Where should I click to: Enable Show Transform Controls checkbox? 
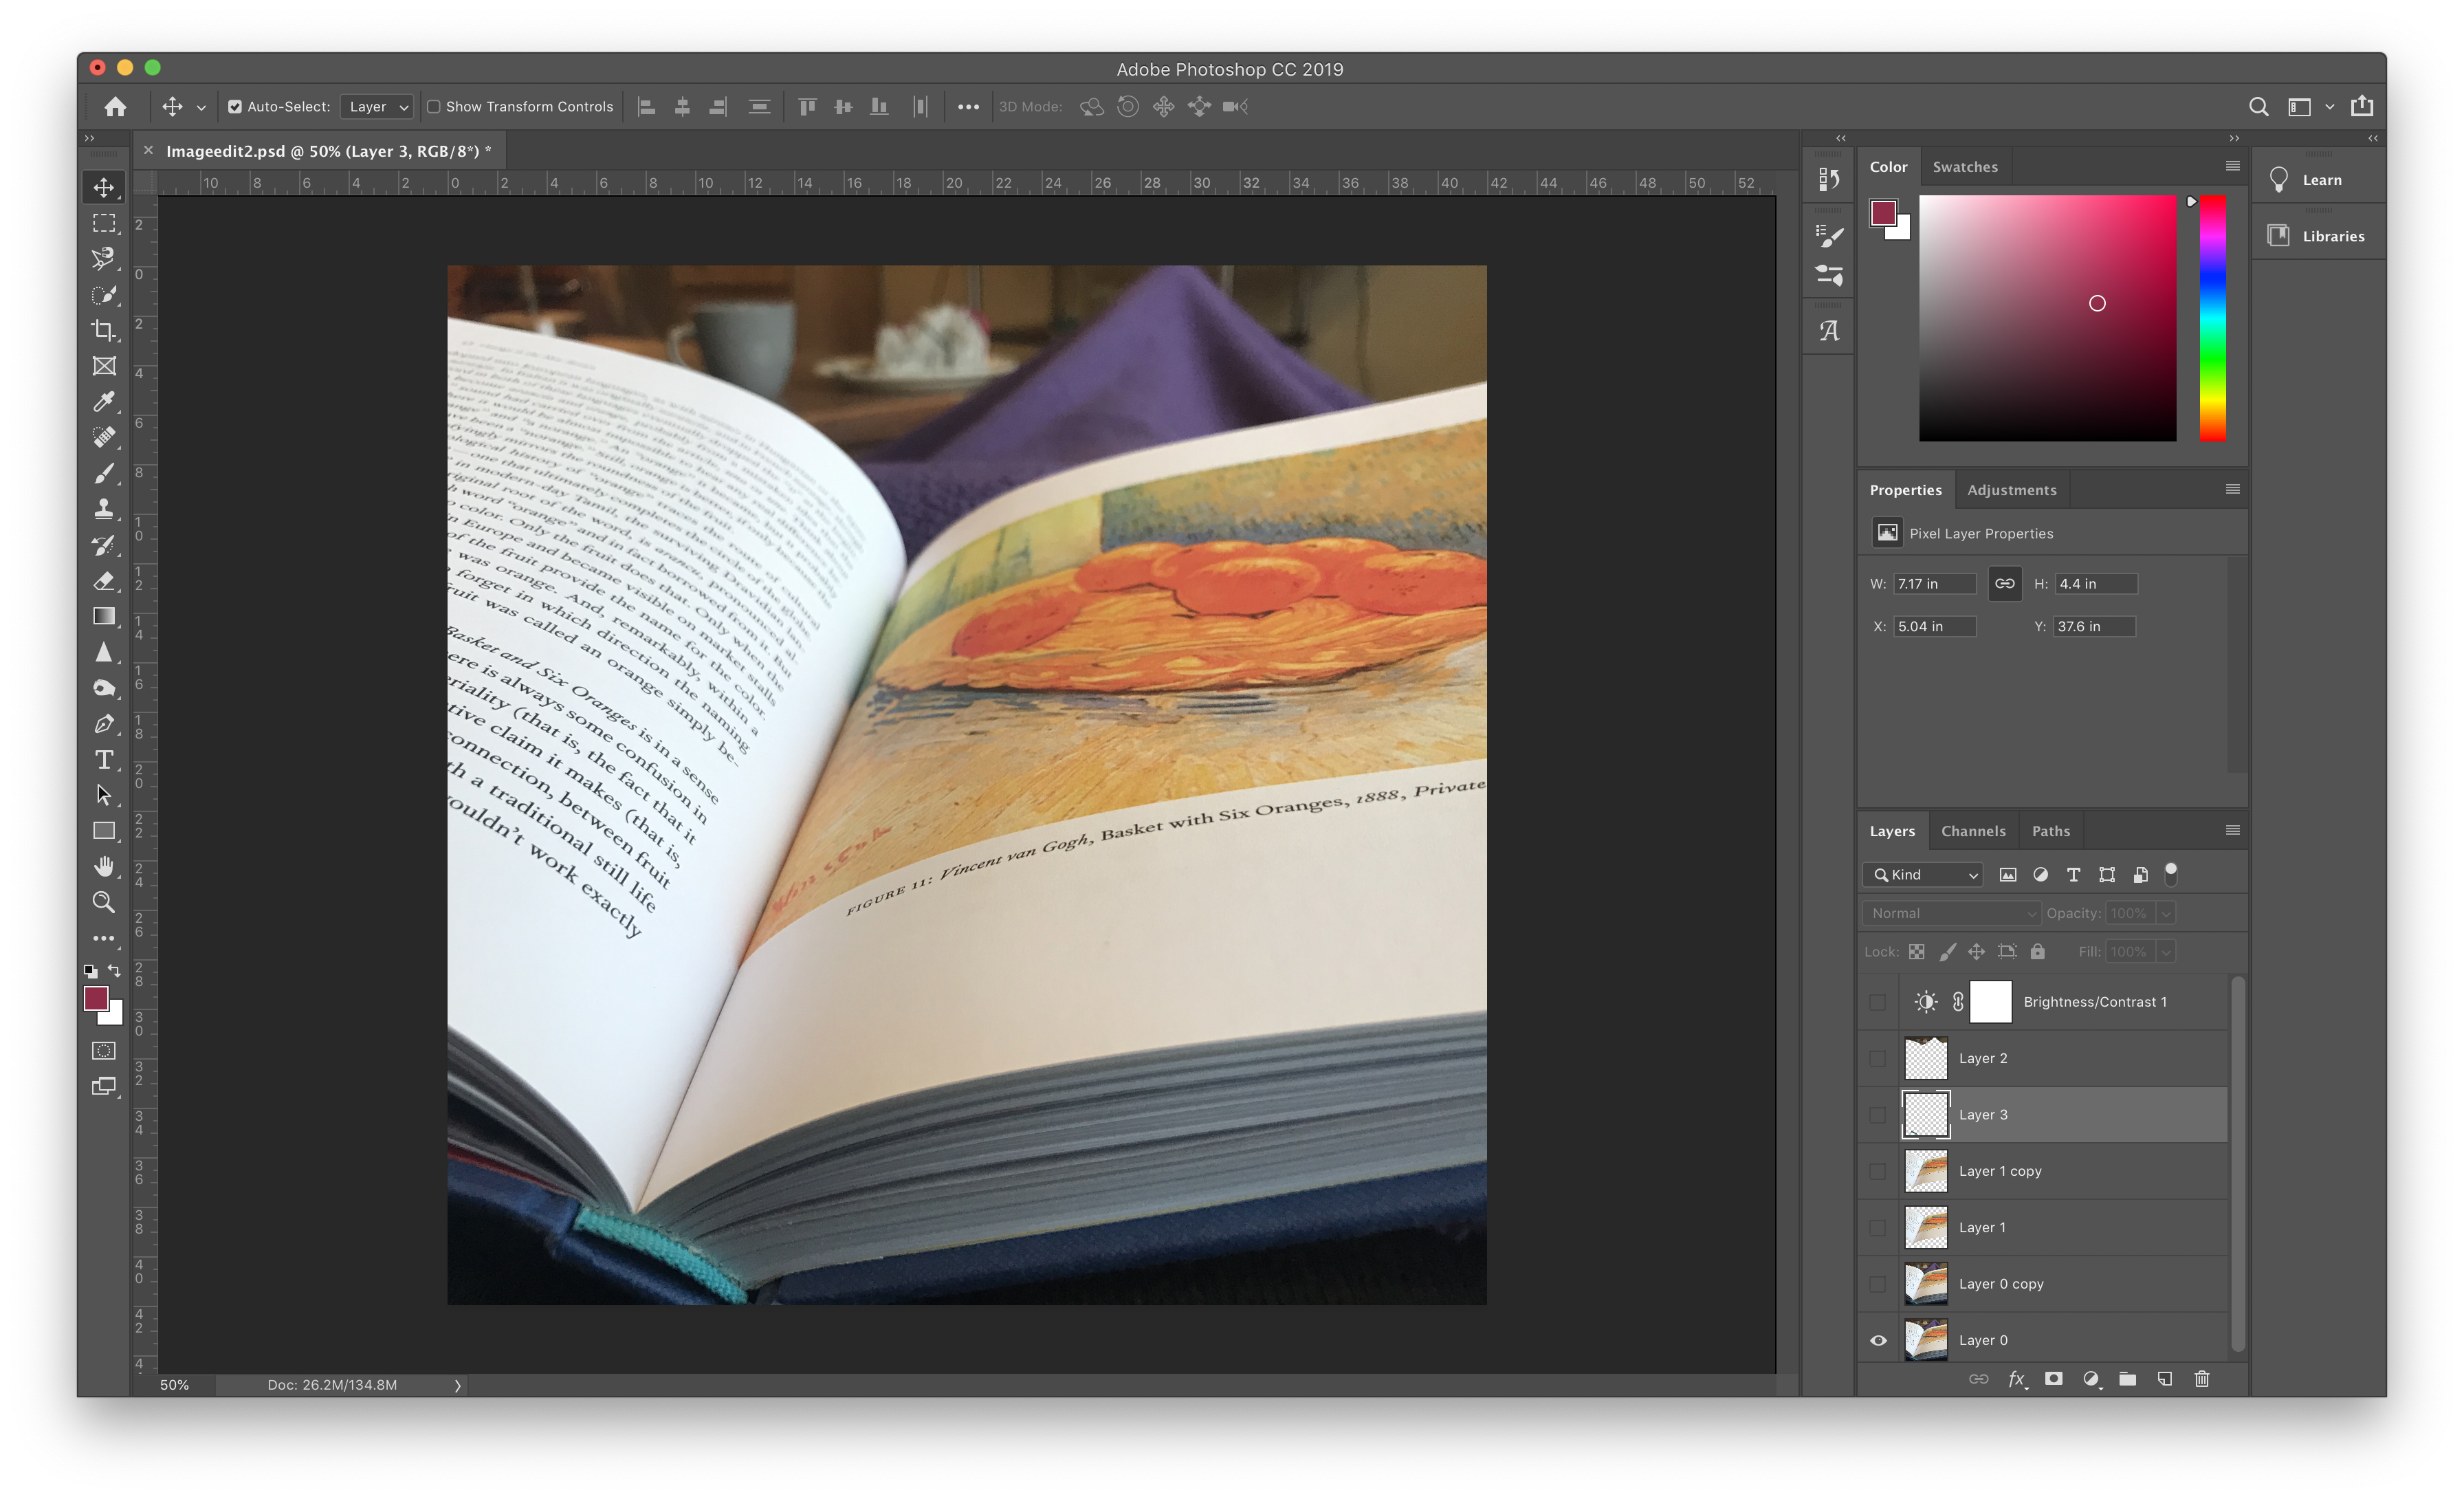[x=434, y=107]
